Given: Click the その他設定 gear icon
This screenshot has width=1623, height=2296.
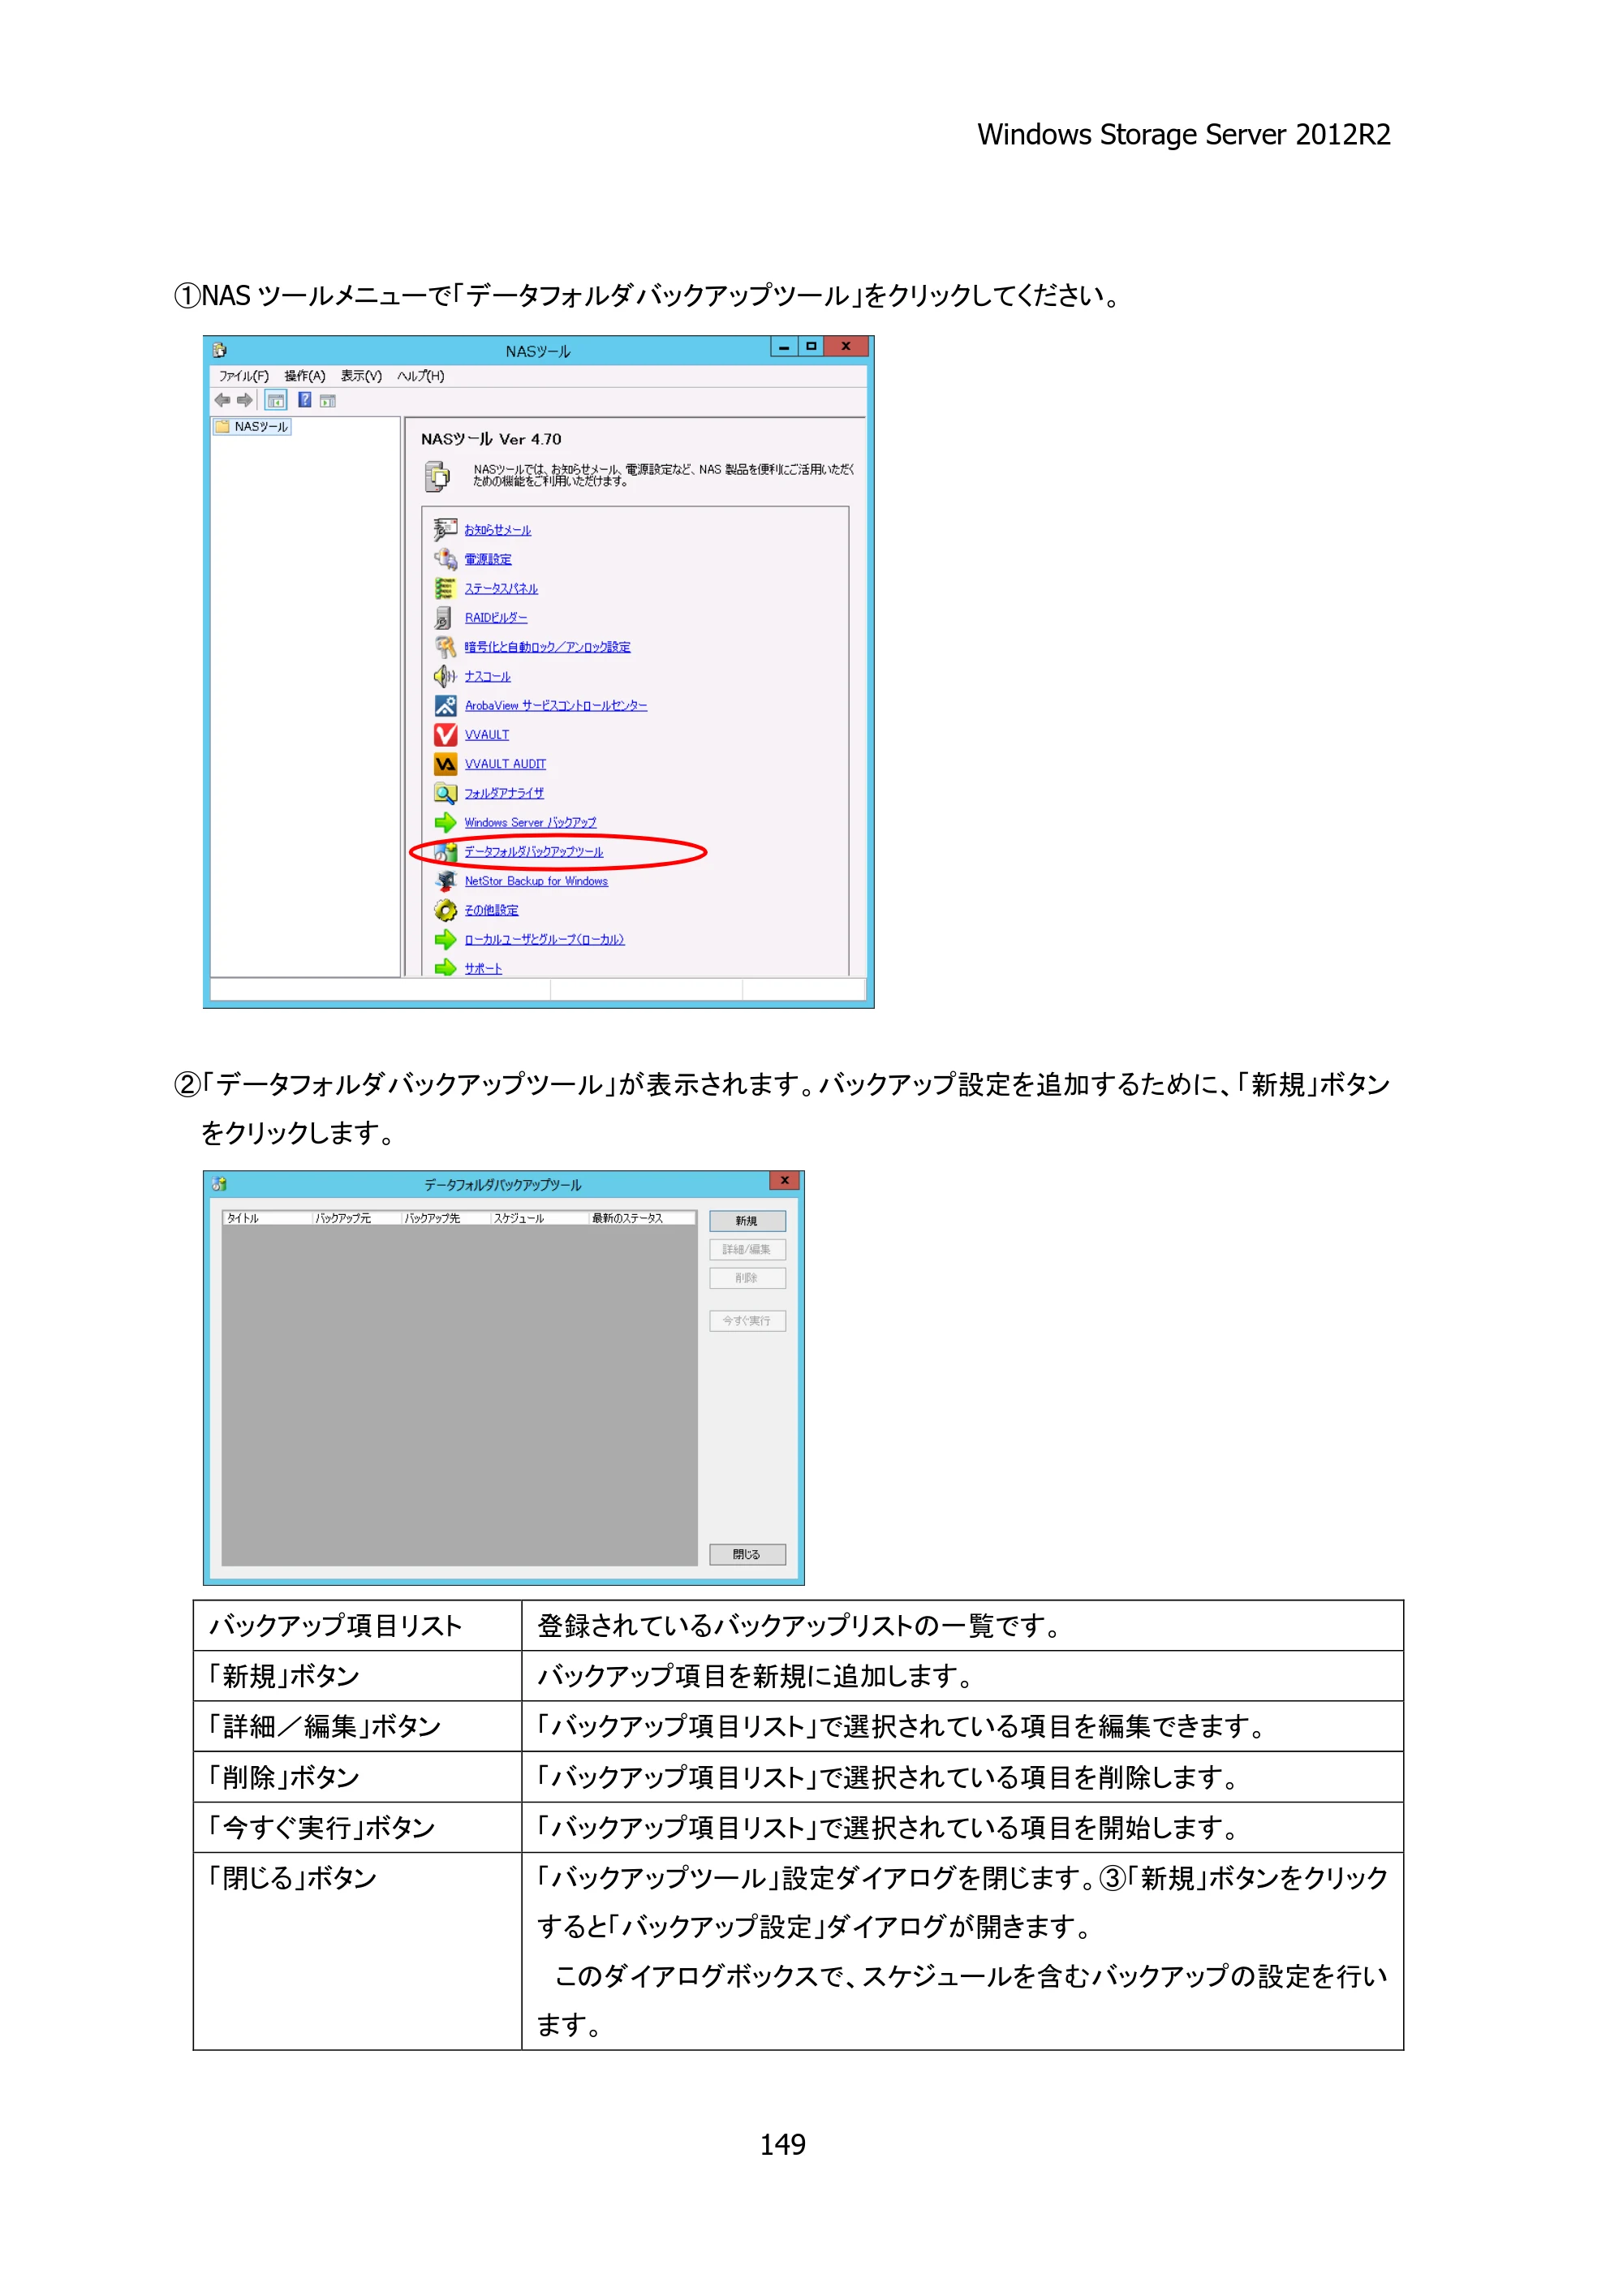Looking at the screenshot, I should point(445,909).
